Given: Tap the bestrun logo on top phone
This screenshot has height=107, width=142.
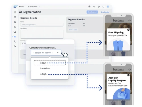Looking at the screenshot, I should [118, 21].
